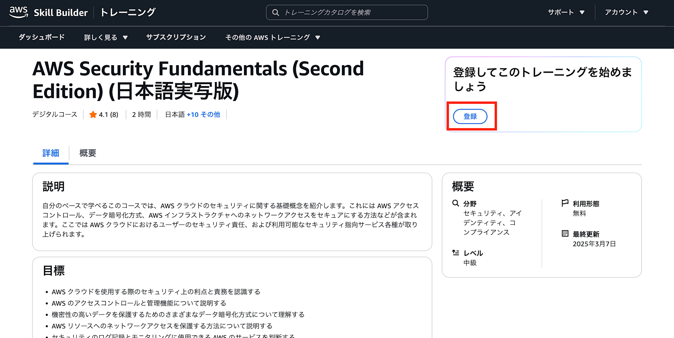Click the objective about ネットワークアクセスを保護

[x=162, y=326]
